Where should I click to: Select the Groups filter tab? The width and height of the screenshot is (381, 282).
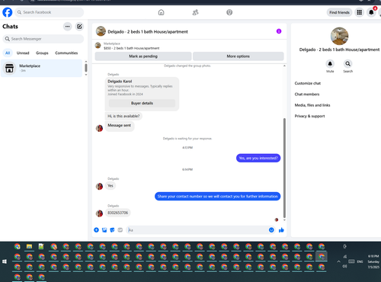pos(42,53)
